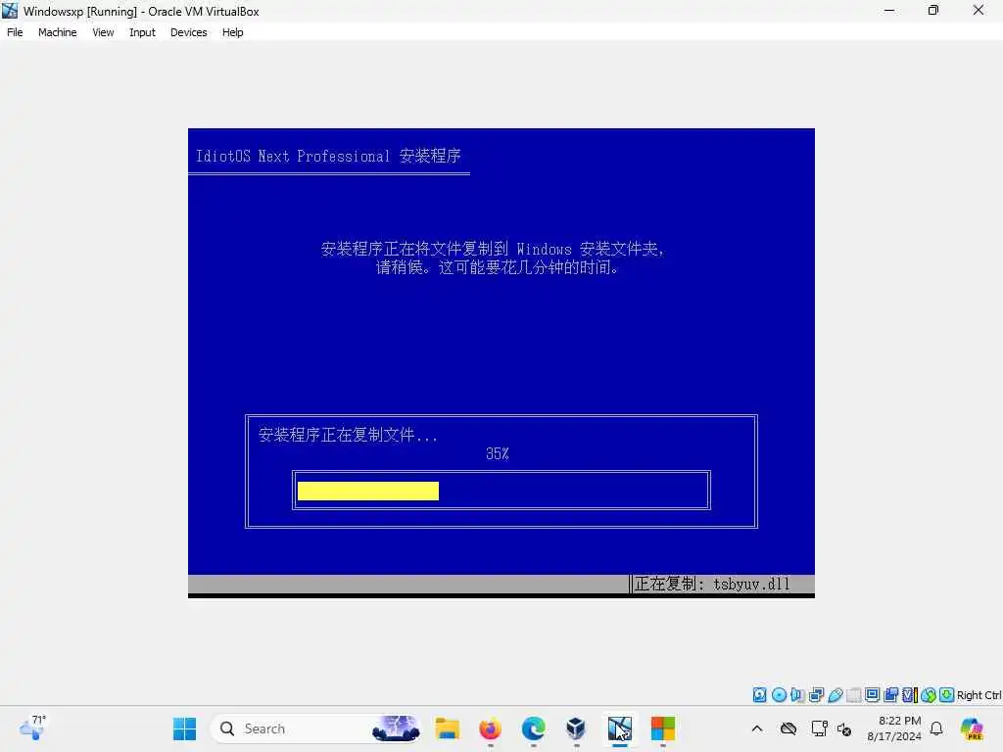Open the File menu
This screenshot has height=752, width=1003.
pyautogui.click(x=15, y=32)
